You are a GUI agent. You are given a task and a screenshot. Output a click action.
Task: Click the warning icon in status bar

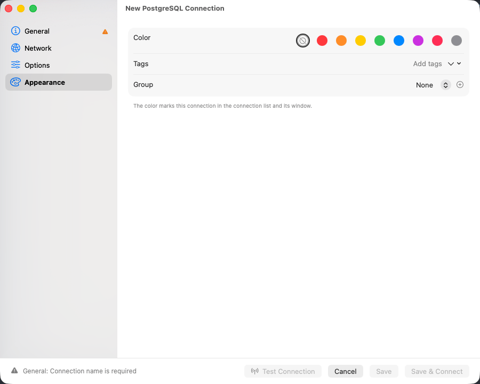pyautogui.click(x=14, y=371)
